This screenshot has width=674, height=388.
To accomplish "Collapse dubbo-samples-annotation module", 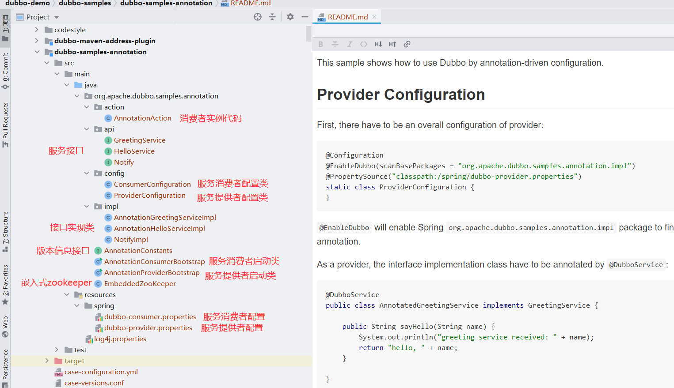I will 37,52.
